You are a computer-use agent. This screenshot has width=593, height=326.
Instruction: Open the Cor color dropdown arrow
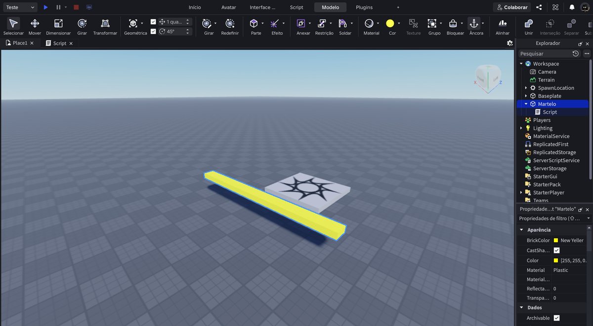tap(400, 23)
